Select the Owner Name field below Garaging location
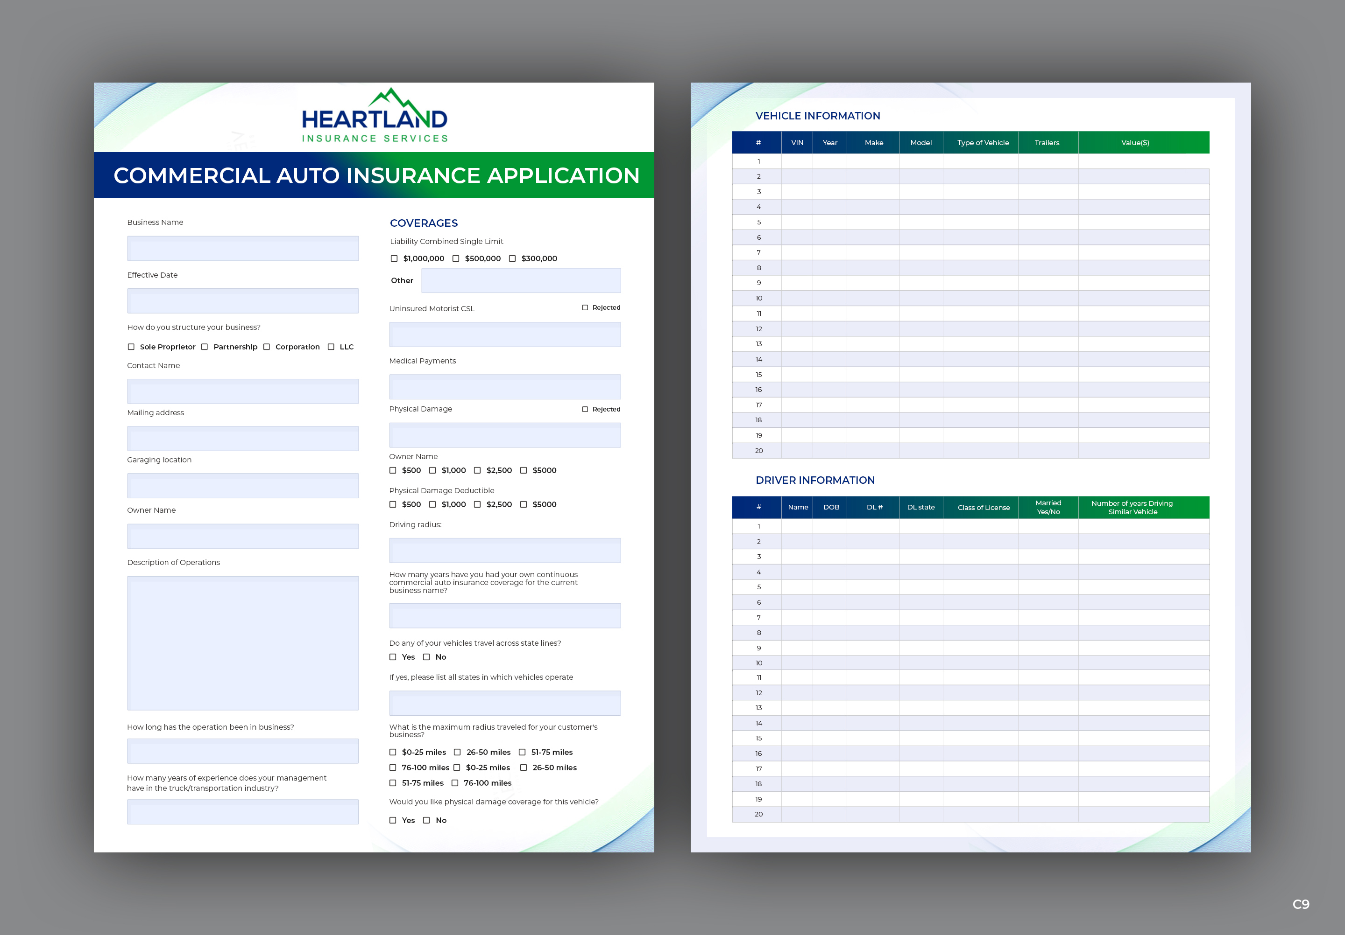 [x=242, y=536]
